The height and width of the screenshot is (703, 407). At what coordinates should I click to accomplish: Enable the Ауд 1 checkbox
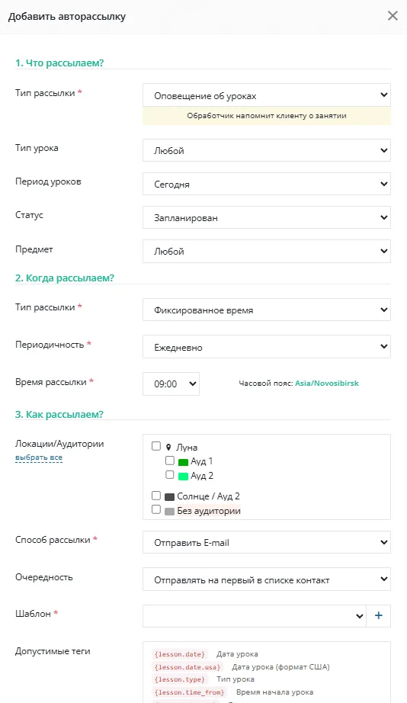click(x=169, y=461)
